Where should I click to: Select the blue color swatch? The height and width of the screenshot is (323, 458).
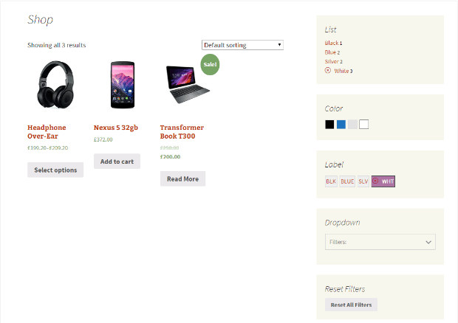pyautogui.click(x=341, y=125)
